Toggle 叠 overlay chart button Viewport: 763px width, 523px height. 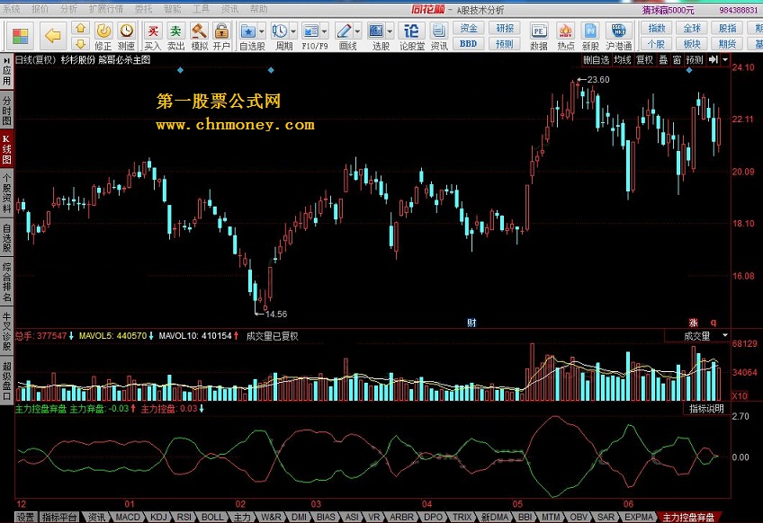[663, 60]
